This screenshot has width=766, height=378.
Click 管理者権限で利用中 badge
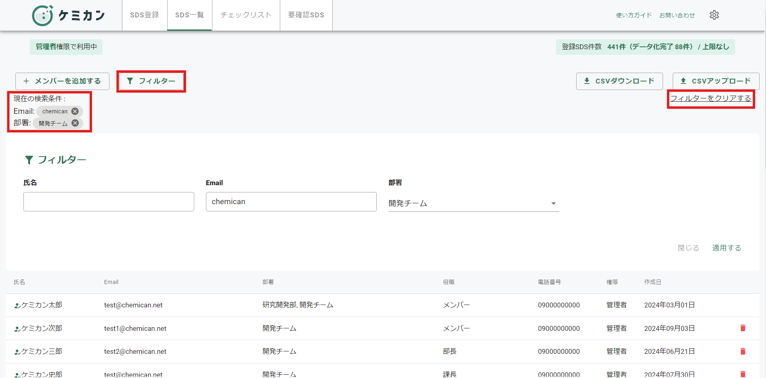tap(66, 47)
